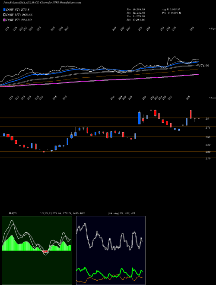Click the chart title mentioning HIFS MunafaSutra.com
The image size is (216, 285).
pos(42,3)
